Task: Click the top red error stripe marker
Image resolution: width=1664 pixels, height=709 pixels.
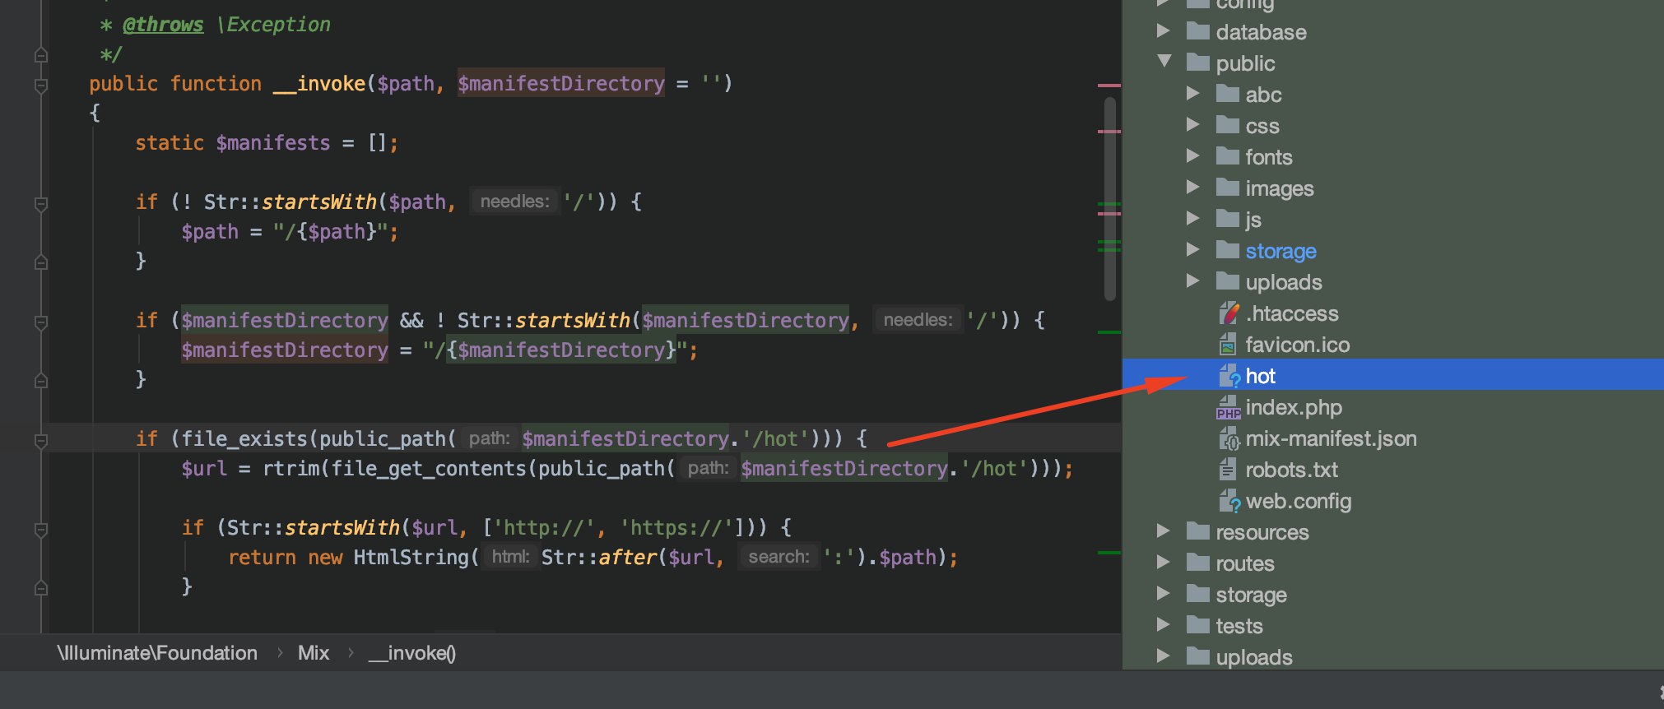Action: [1109, 85]
